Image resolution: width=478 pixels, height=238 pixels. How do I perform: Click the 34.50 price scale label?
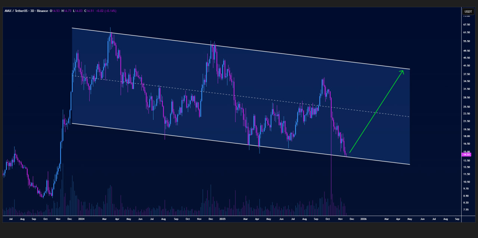[x=466, y=81]
